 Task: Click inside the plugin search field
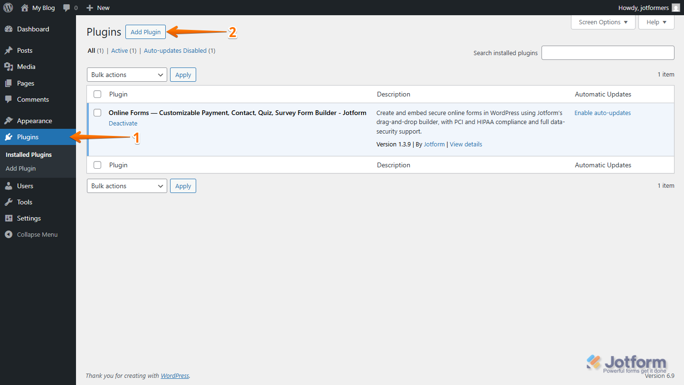click(608, 52)
